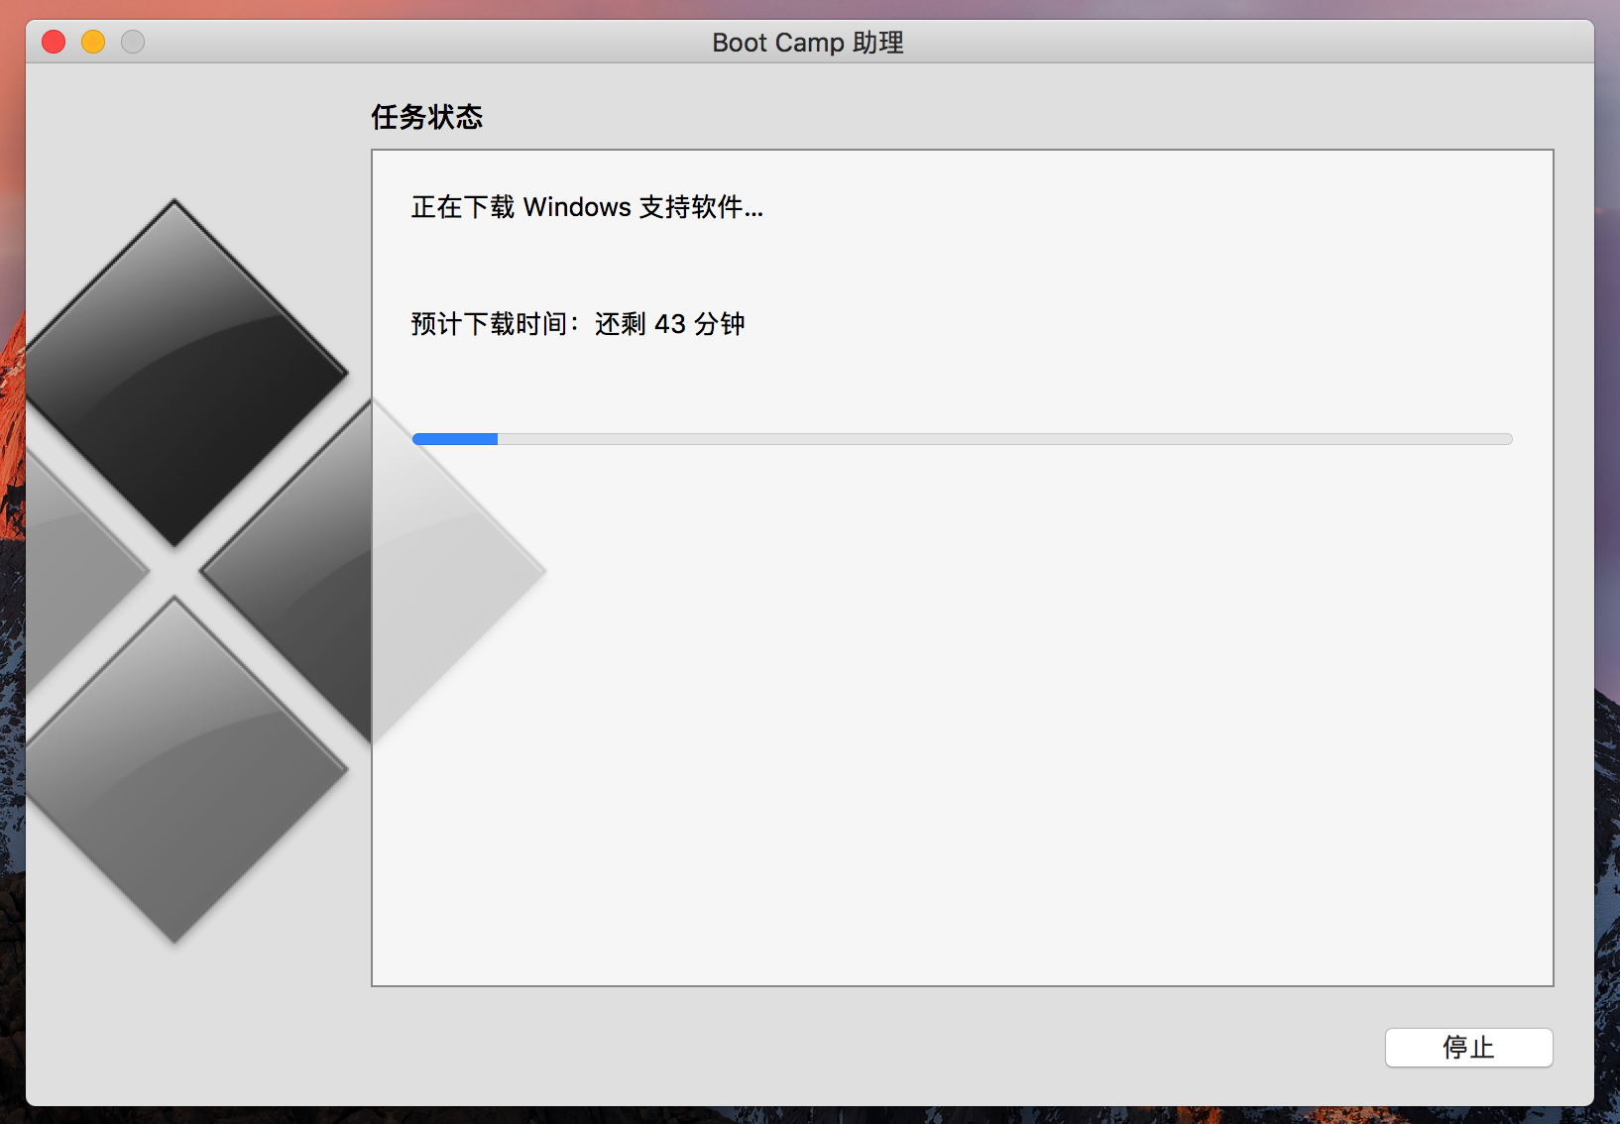Click the 还剩 43 分钟 remaining time
The width and height of the screenshot is (1620, 1124).
(x=670, y=324)
